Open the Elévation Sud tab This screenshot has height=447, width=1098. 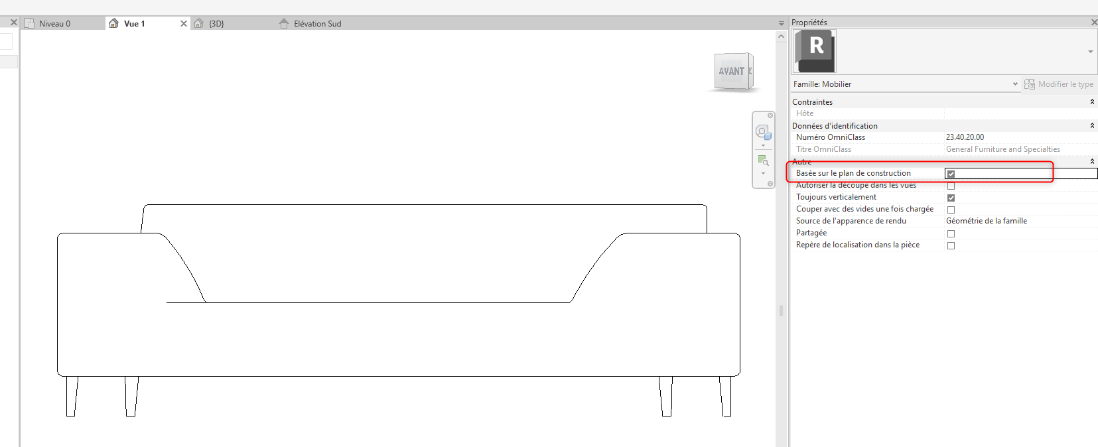tap(317, 23)
